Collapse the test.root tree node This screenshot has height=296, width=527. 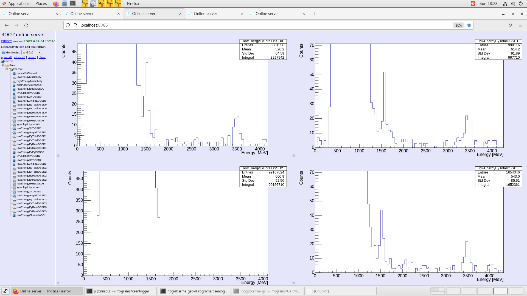point(7,69)
